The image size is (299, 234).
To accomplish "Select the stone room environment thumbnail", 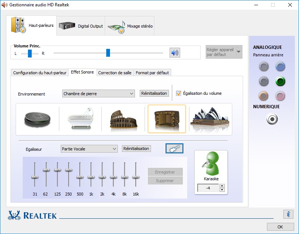I will pos(167,119).
